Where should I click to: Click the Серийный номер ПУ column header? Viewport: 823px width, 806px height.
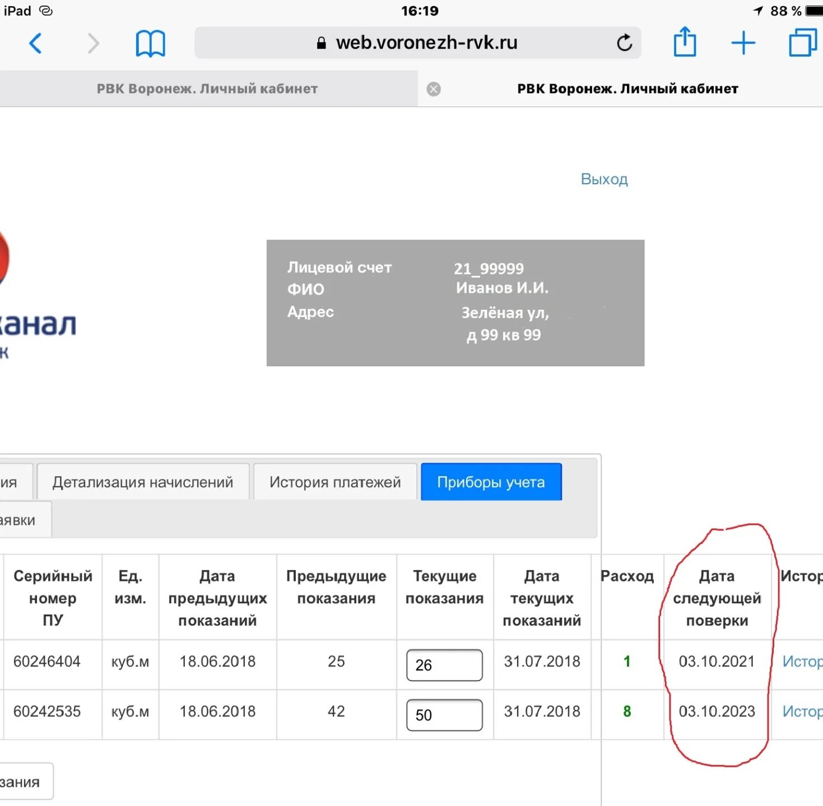point(53,598)
